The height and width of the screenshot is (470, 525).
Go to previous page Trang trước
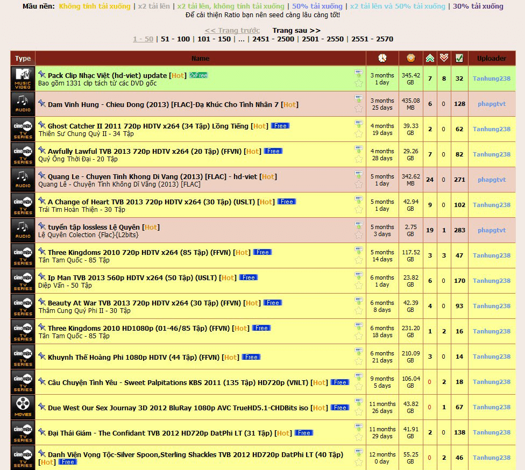(232, 31)
